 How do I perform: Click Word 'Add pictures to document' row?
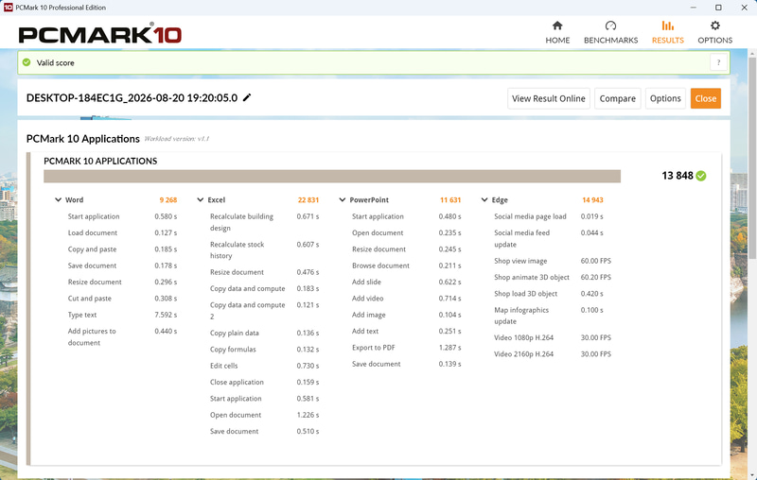122,337
